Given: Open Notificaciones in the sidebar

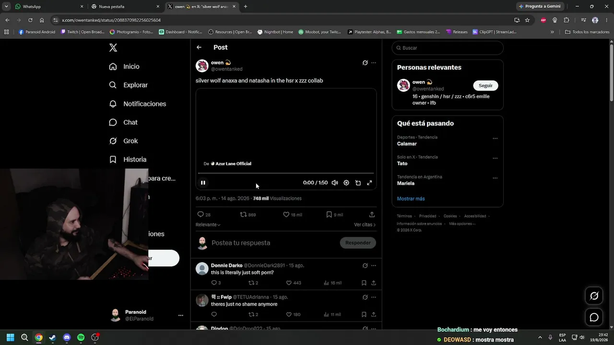Looking at the screenshot, I should (x=138, y=103).
